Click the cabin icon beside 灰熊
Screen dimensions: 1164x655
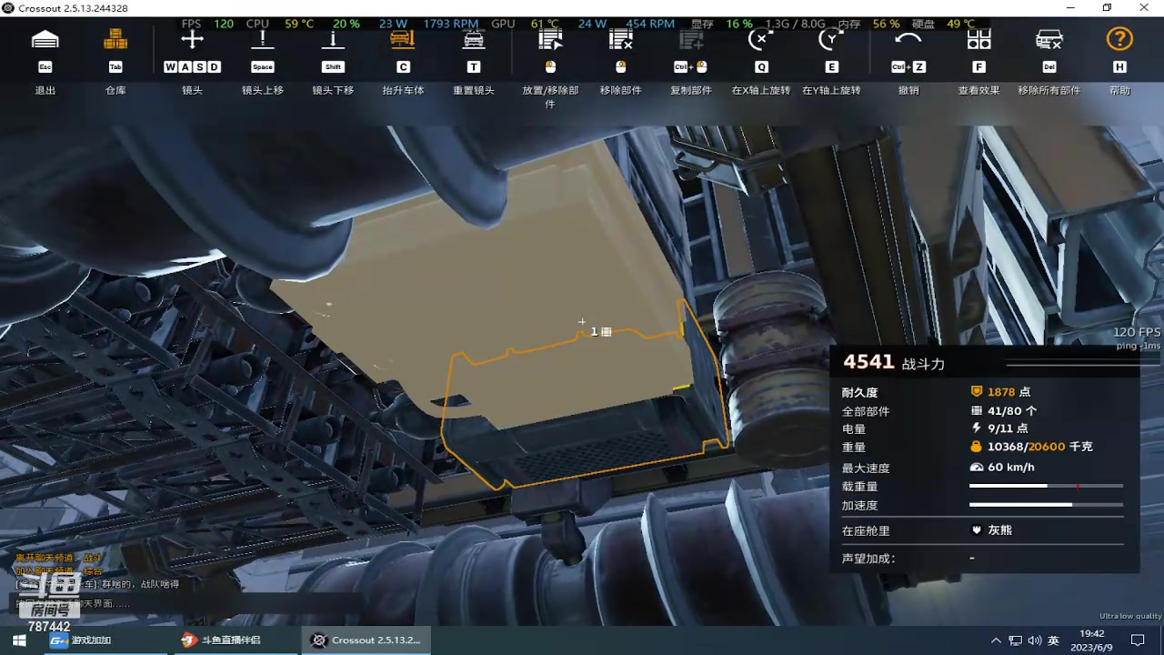click(x=977, y=529)
